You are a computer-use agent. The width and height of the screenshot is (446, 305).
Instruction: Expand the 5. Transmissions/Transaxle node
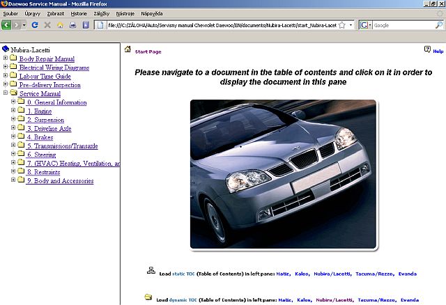tap(13, 145)
